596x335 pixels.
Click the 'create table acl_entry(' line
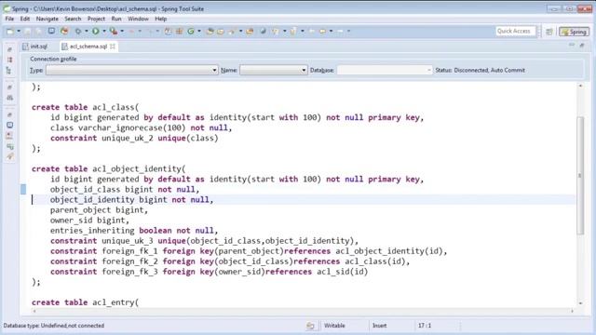coord(86,302)
